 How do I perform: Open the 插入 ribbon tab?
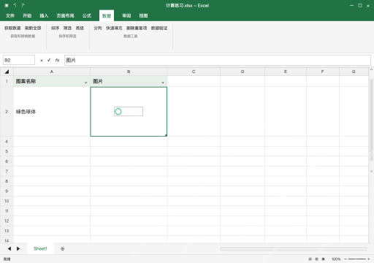[x=44, y=16]
